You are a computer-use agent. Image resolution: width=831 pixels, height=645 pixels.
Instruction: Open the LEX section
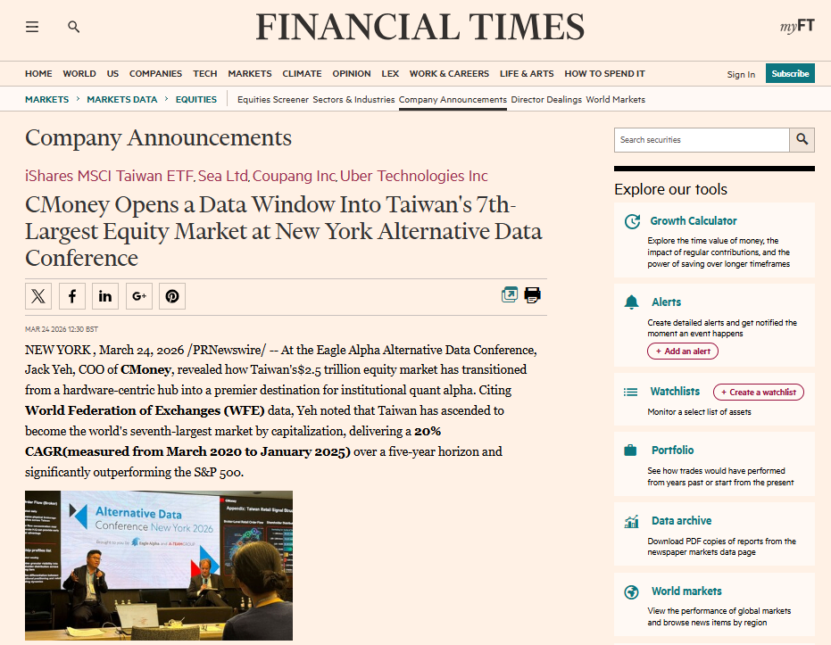[390, 74]
